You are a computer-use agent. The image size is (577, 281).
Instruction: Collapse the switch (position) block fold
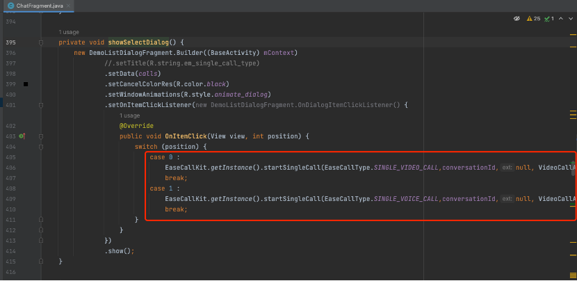coord(41,147)
